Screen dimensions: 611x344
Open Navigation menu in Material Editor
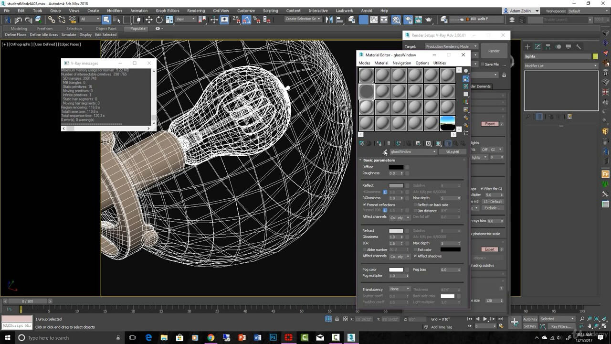coord(401,63)
